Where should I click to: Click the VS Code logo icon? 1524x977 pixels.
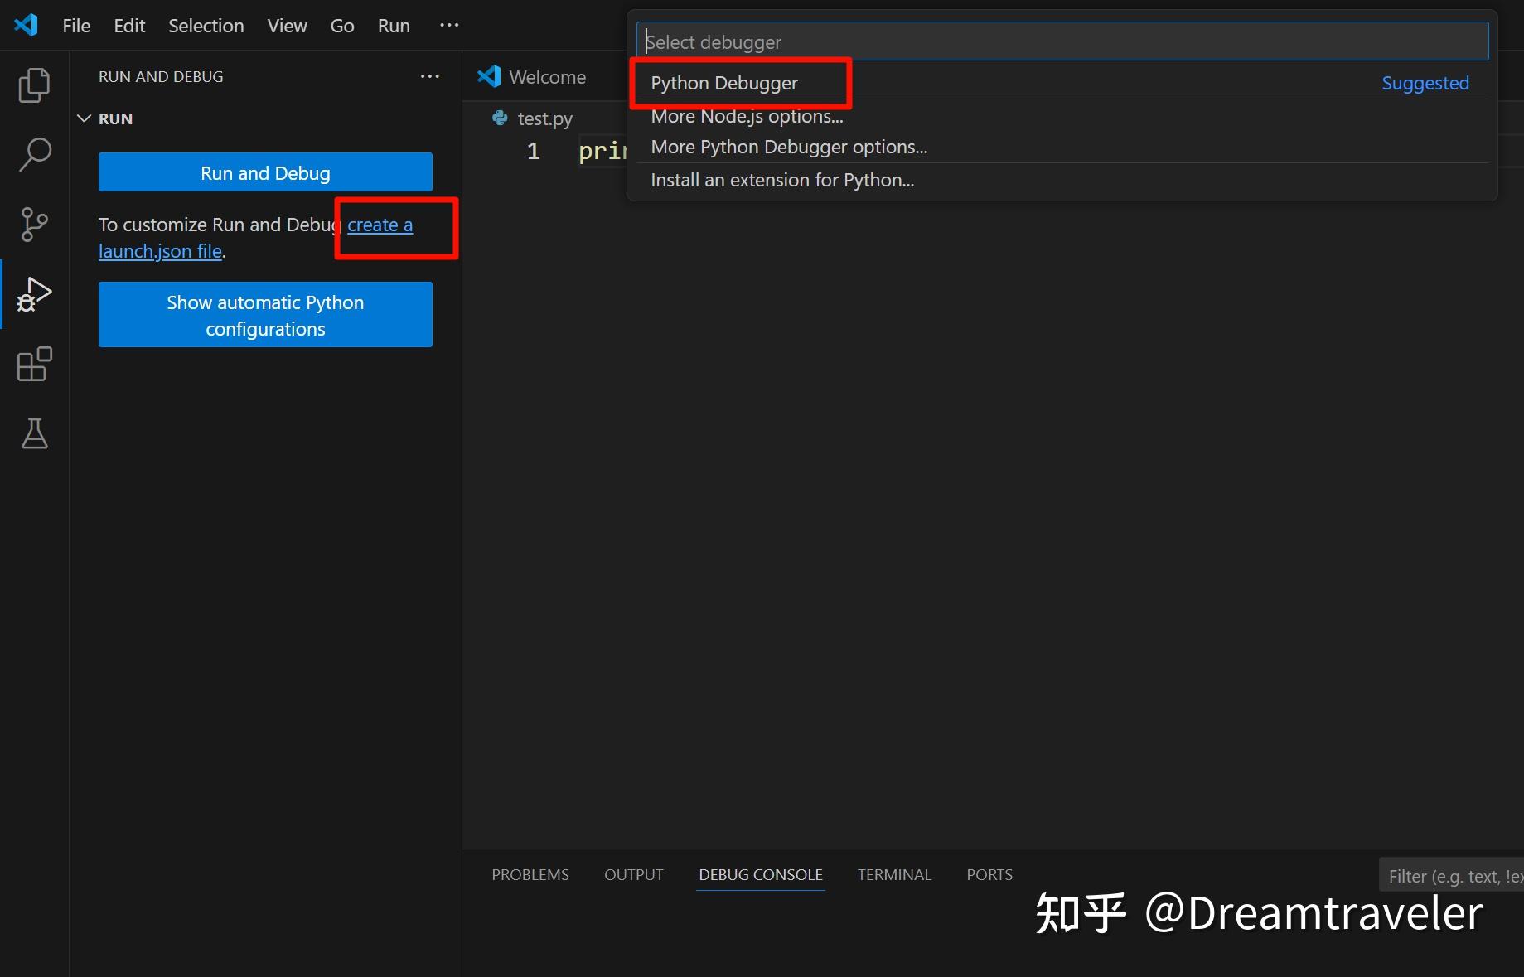point(26,25)
